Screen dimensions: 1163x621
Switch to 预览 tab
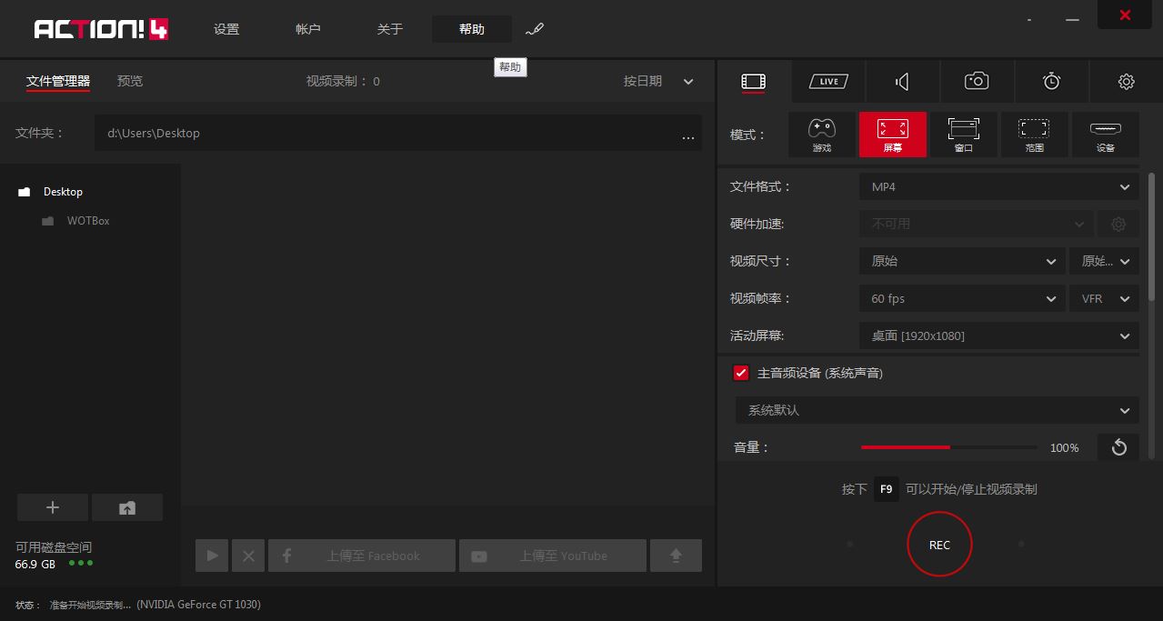[x=130, y=81]
